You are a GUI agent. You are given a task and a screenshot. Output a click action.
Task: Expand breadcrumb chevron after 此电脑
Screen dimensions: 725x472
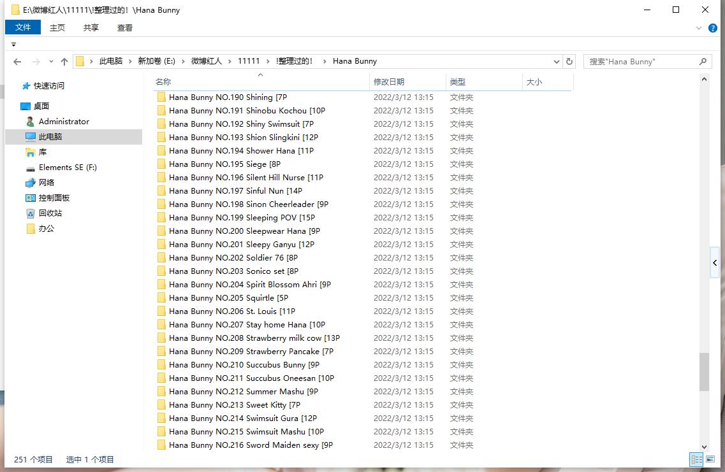[130, 61]
